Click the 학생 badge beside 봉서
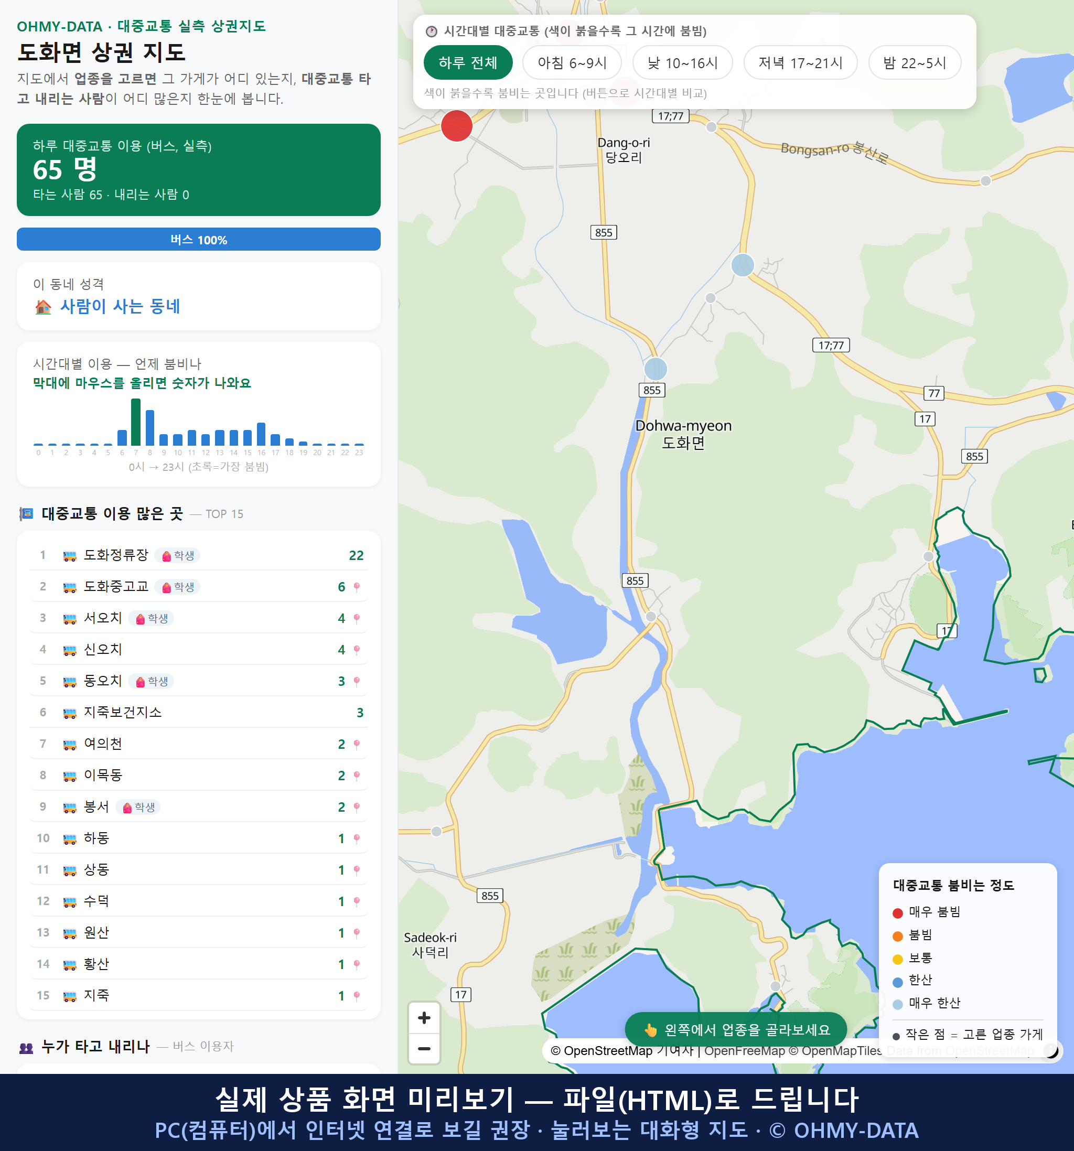 point(138,807)
